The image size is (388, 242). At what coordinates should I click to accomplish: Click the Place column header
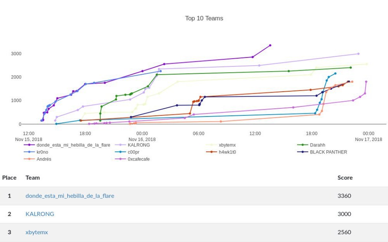point(9,178)
